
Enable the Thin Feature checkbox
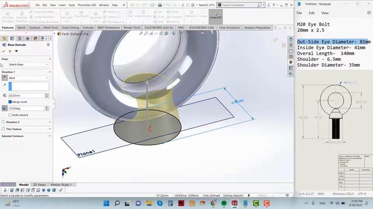point(3,129)
